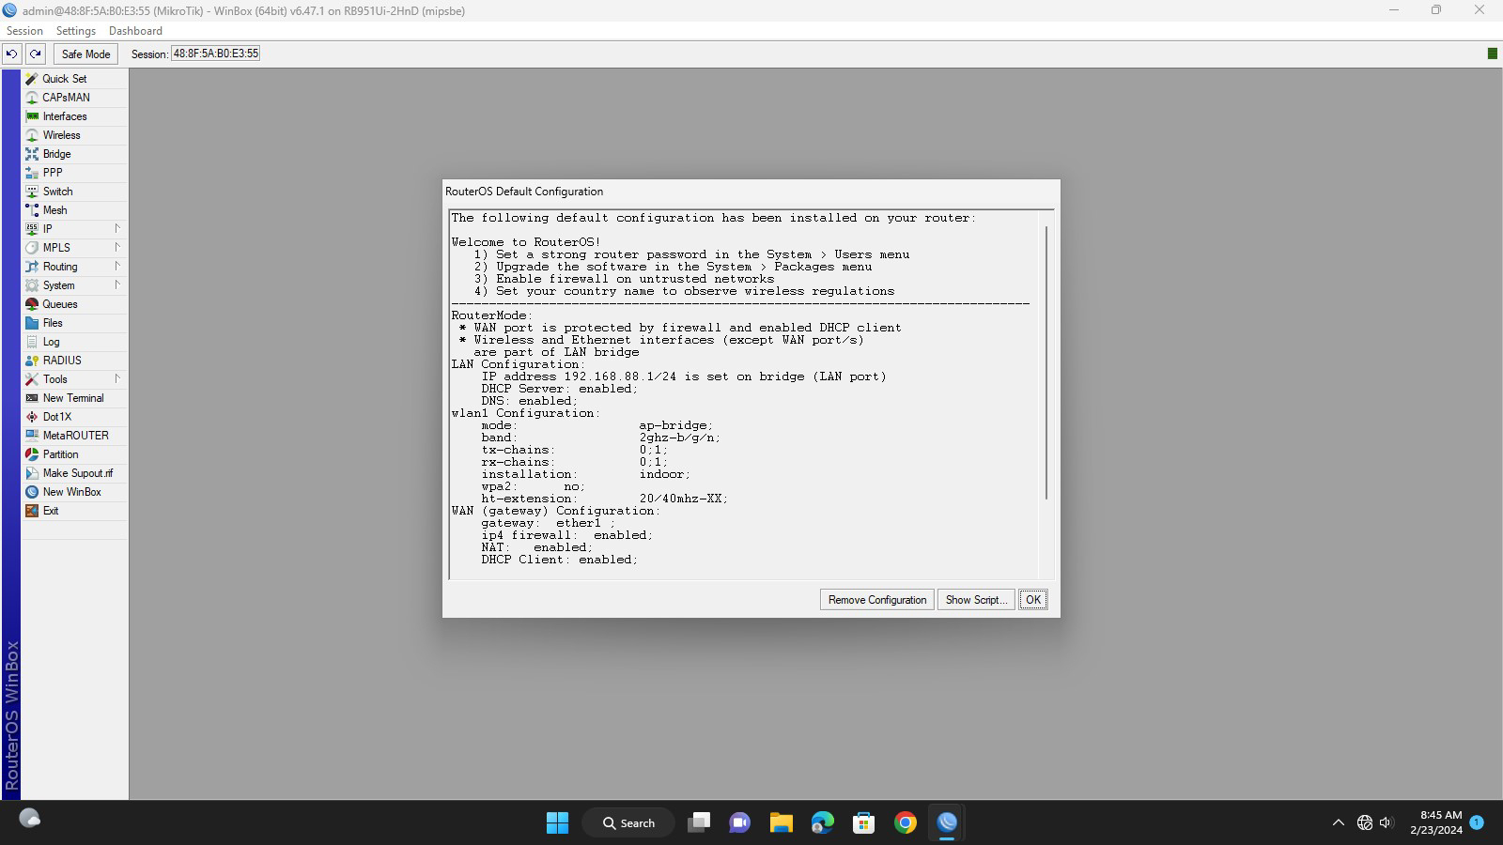Open the Mesh menu icon
This screenshot has height=845, width=1503.
32,210
